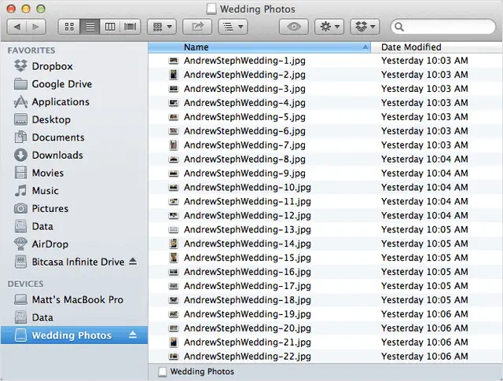Sort by the Name column header

tap(259, 47)
